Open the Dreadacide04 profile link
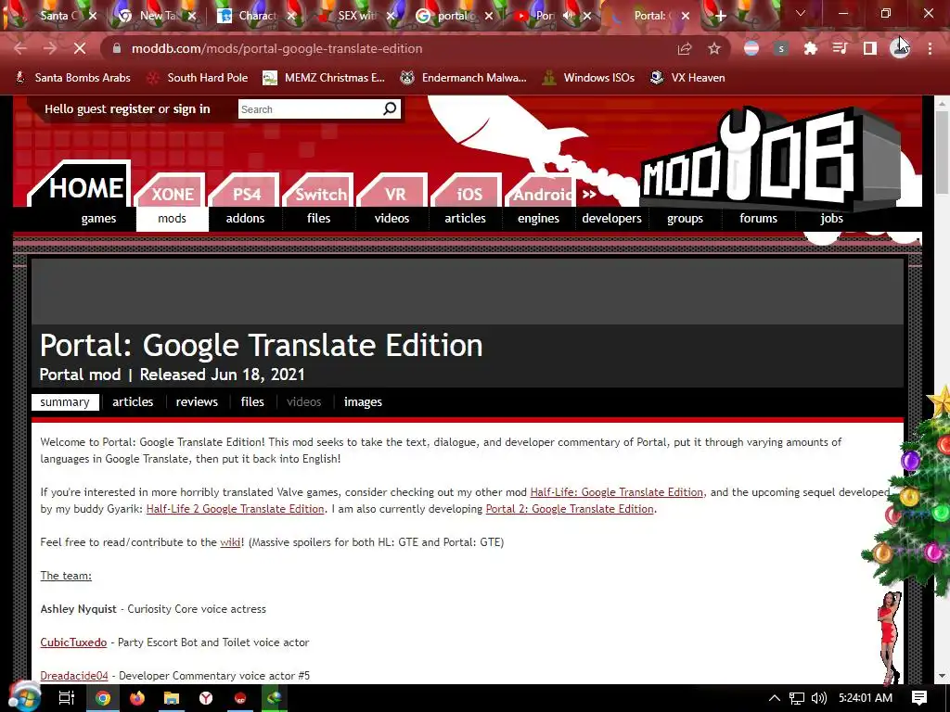Image resolution: width=950 pixels, height=712 pixels. [74, 676]
